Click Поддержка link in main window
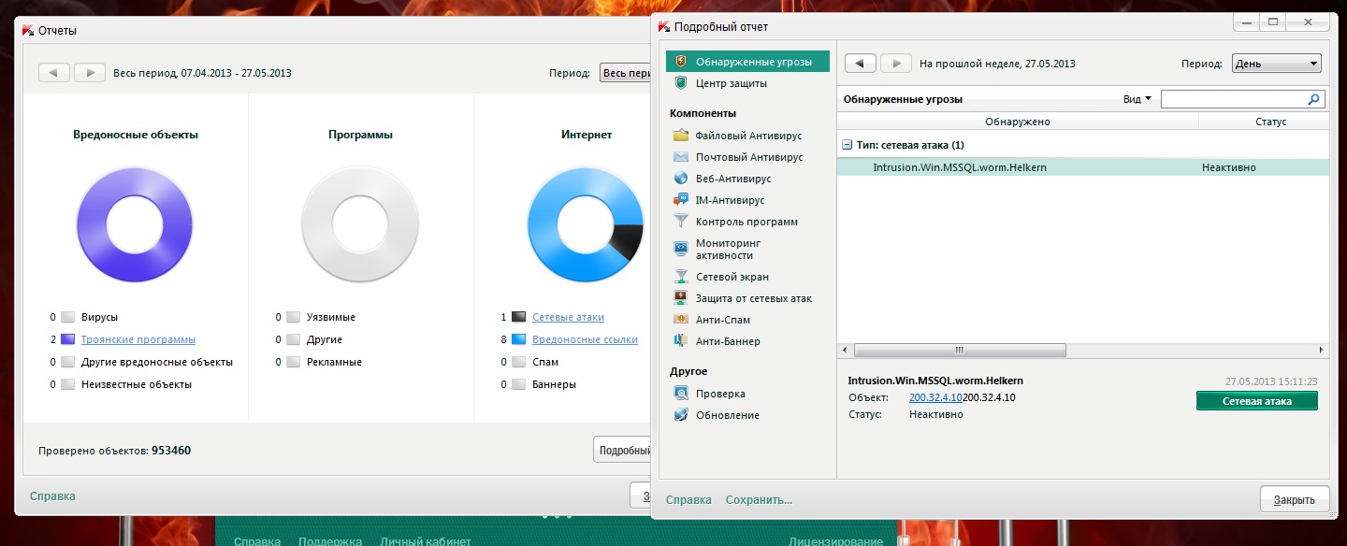This screenshot has width=1347, height=546. click(330, 540)
